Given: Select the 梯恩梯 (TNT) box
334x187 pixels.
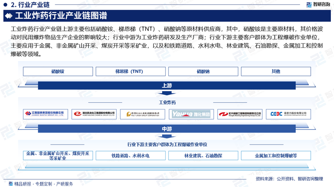Looking at the screenshot, I should (x=130, y=71).
